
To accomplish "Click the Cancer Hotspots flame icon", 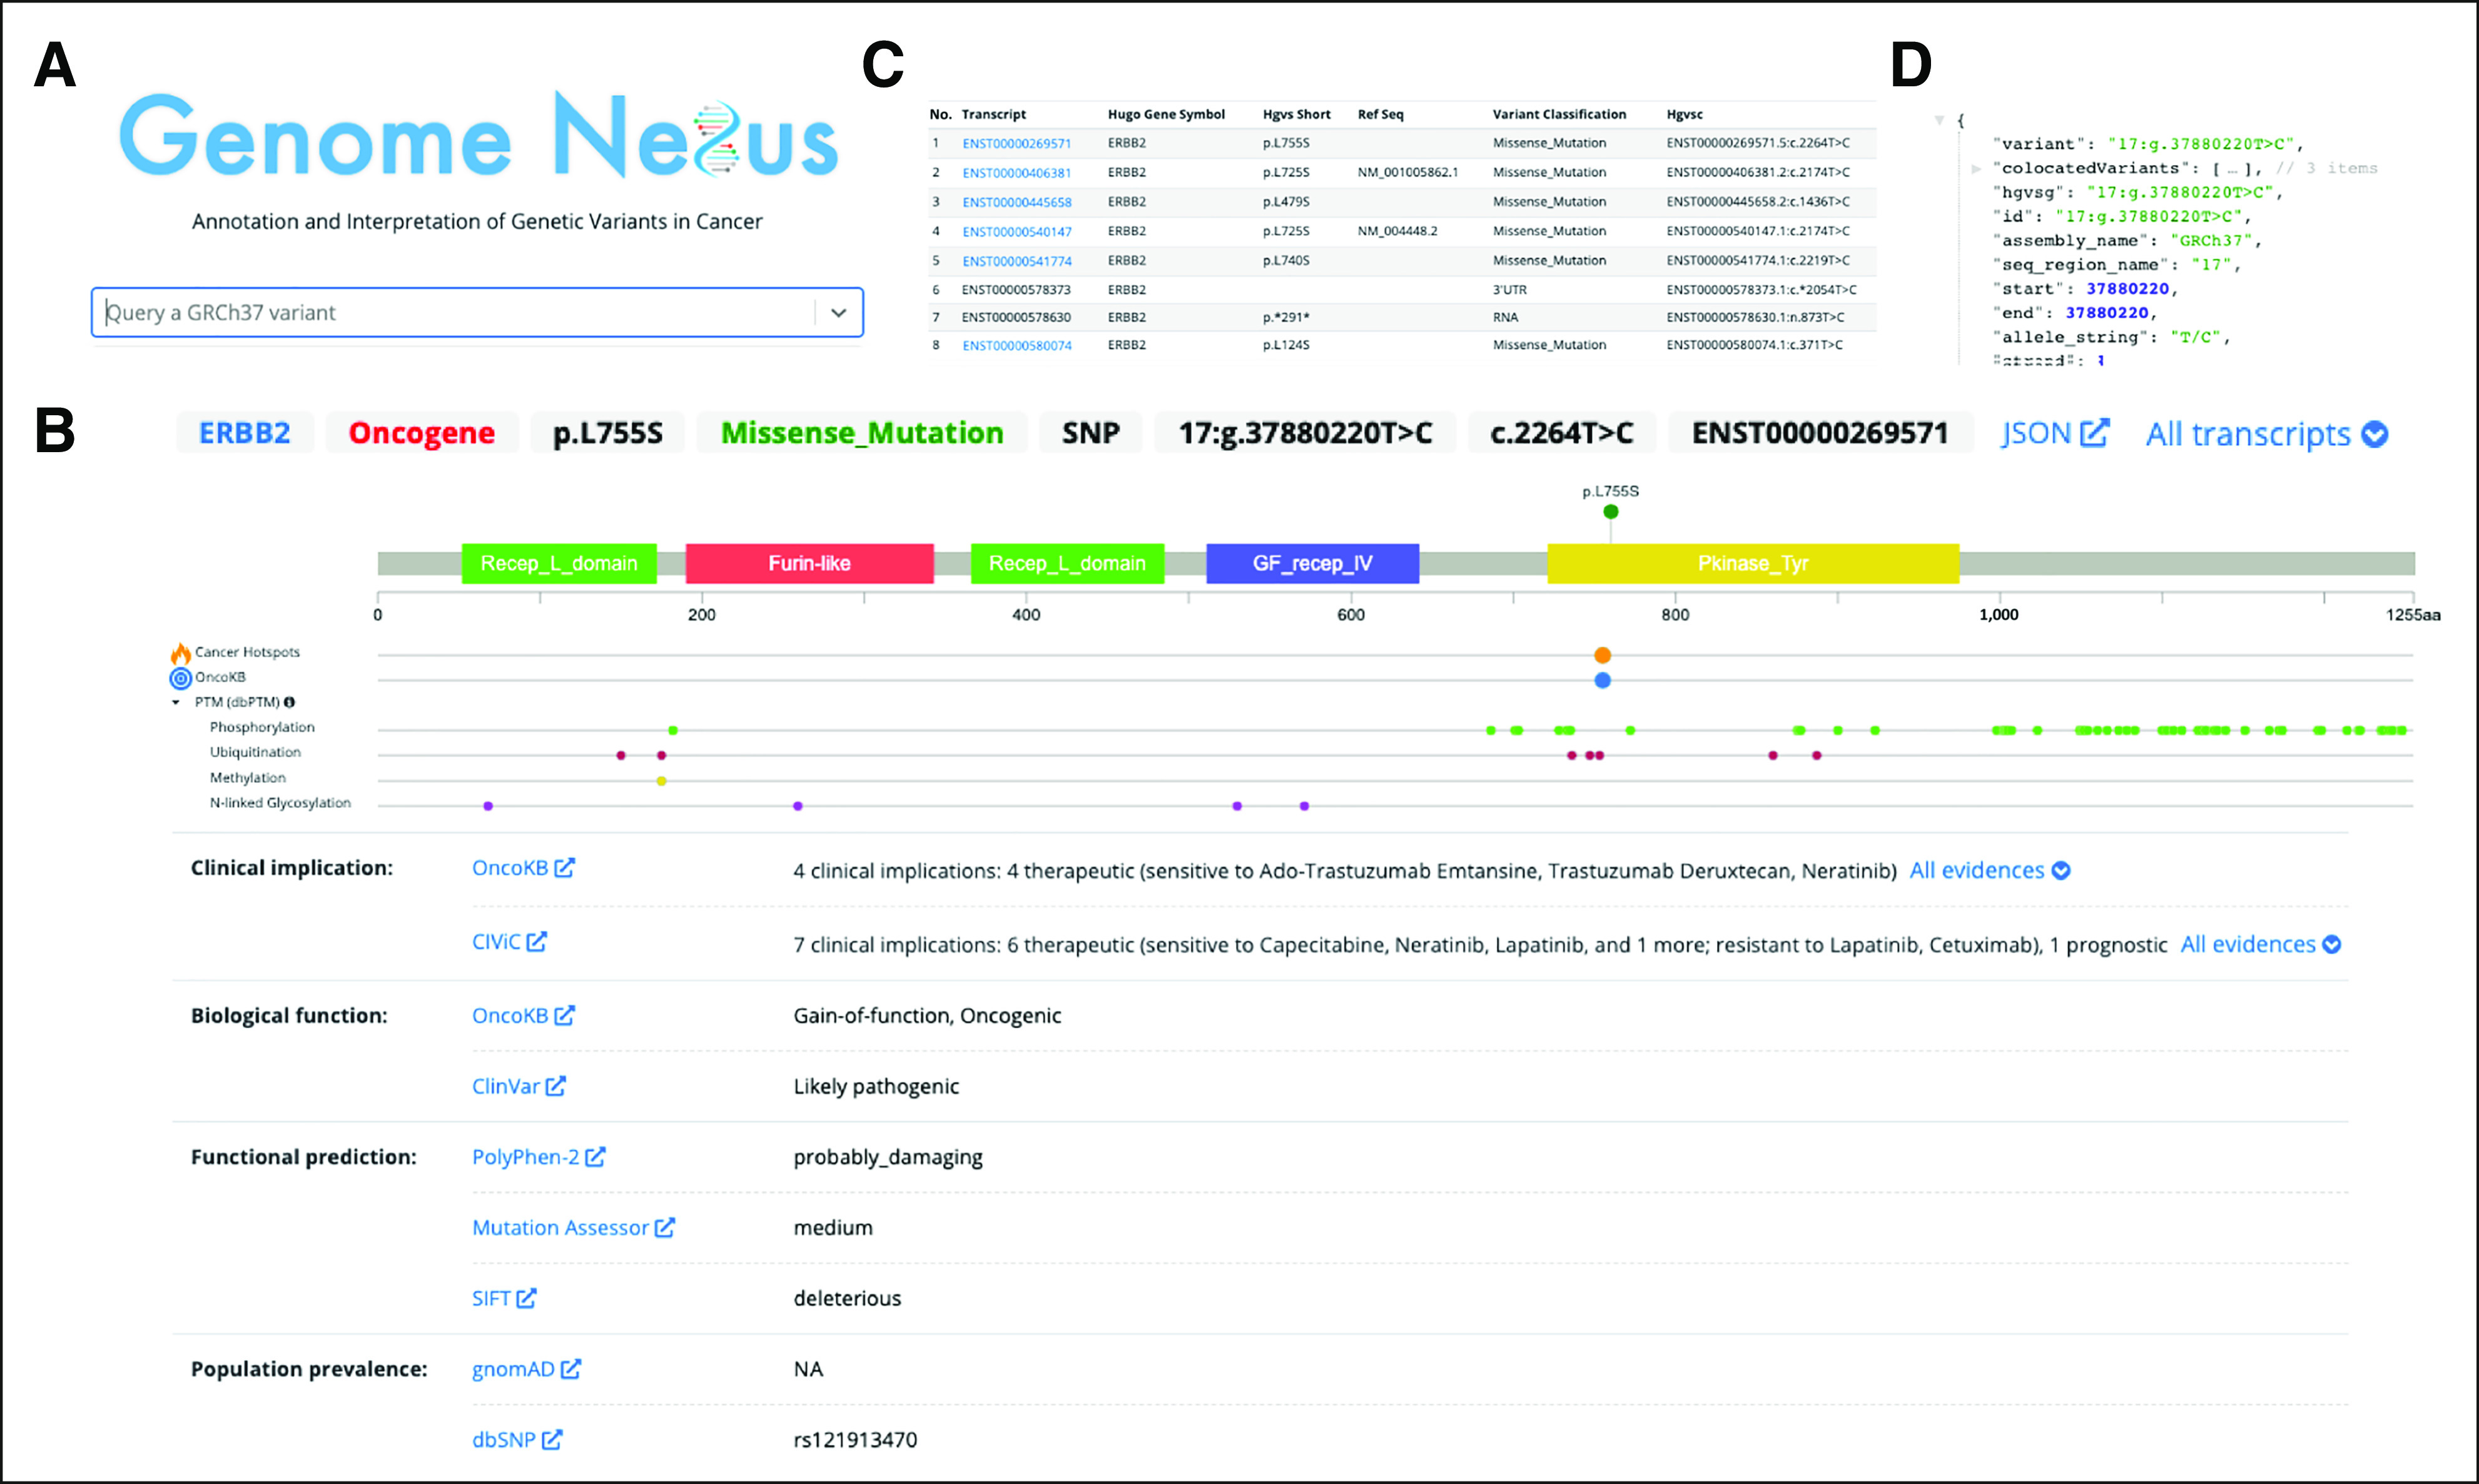I will pyautogui.click(x=181, y=653).
